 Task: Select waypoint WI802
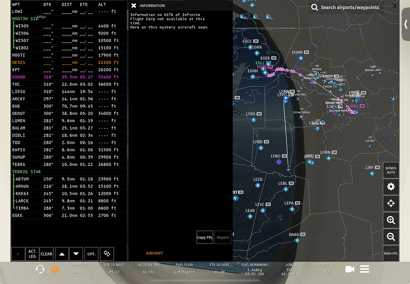click(69, 48)
